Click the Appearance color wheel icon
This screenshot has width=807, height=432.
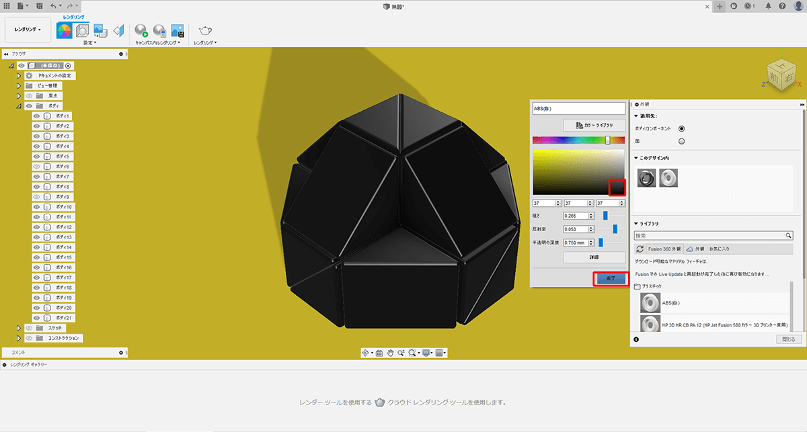(65, 30)
